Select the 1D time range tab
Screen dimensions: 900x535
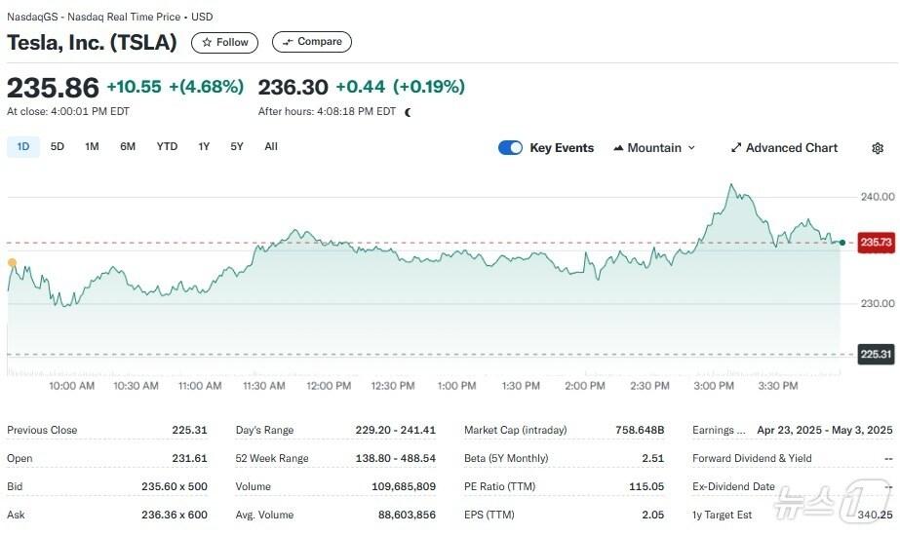[23, 147]
